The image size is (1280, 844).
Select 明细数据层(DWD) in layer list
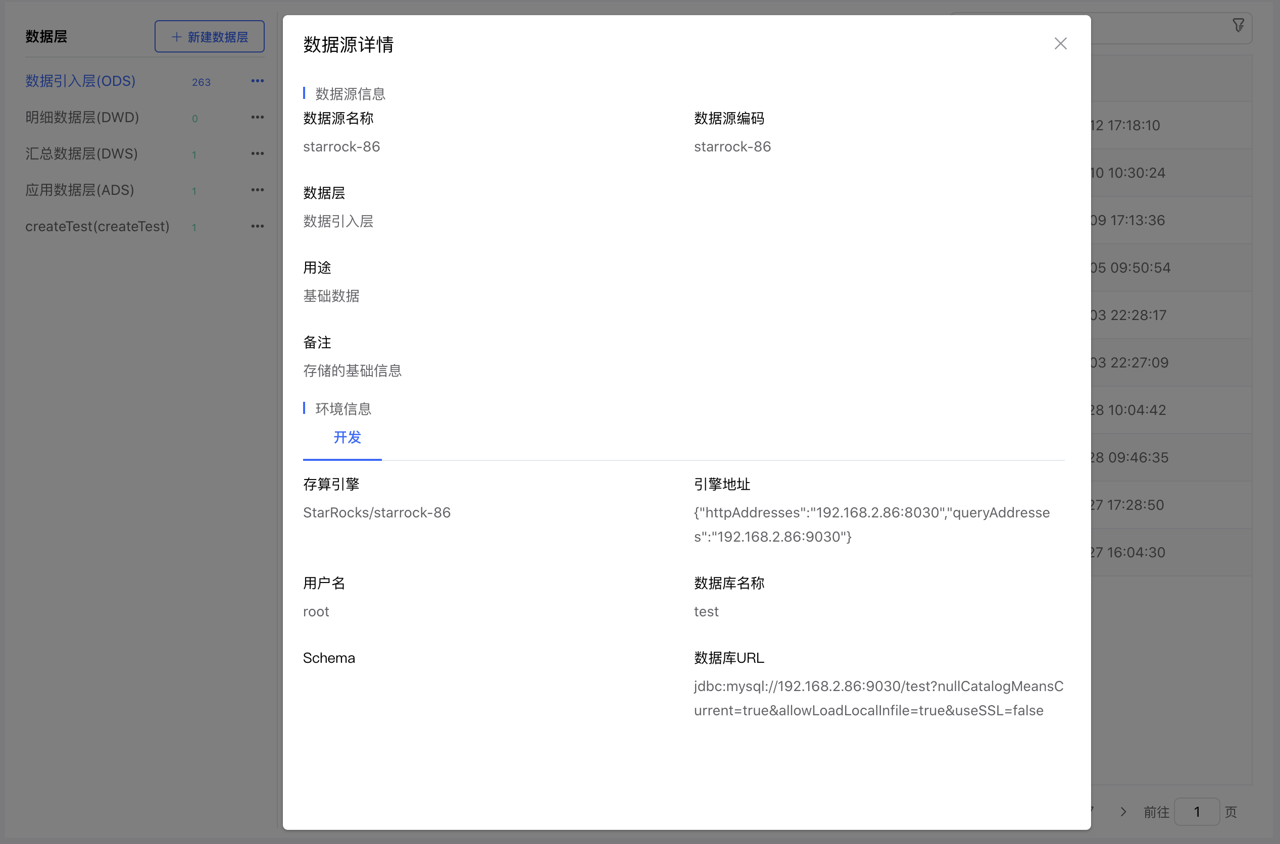[82, 117]
